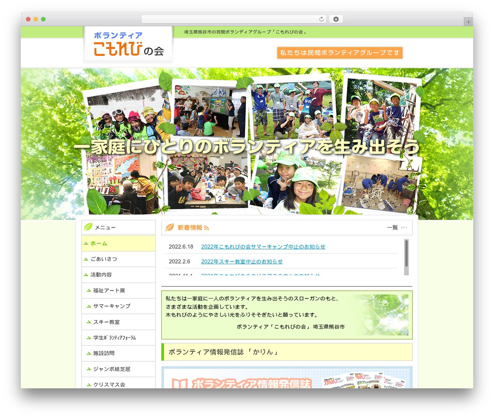Click the slogan 一家庭にひとりのボランティアを生み出そう
This screenshot has width=494, height=418.
[246, 147]
